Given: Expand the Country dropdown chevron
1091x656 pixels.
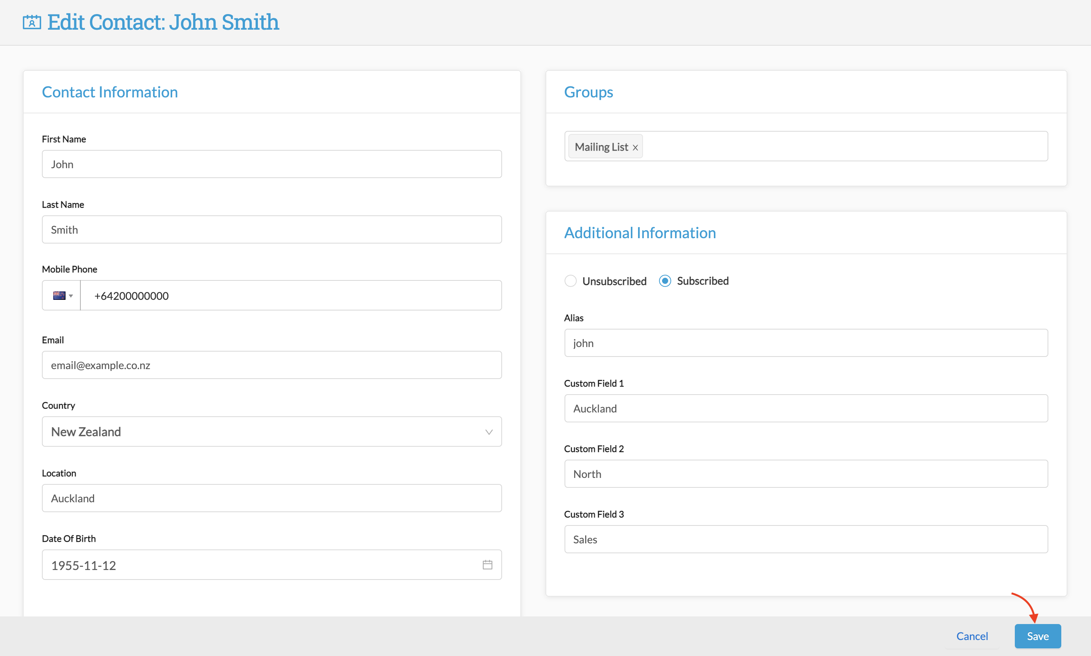Looking at the screenshot, I should click(488, 432).
